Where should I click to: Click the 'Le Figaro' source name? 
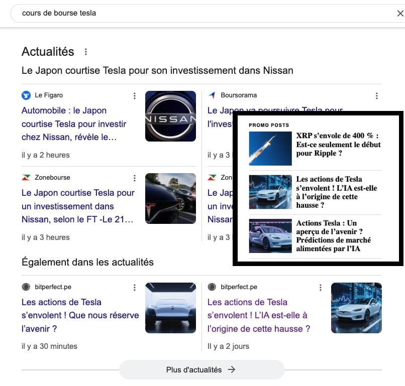(49, 95)
